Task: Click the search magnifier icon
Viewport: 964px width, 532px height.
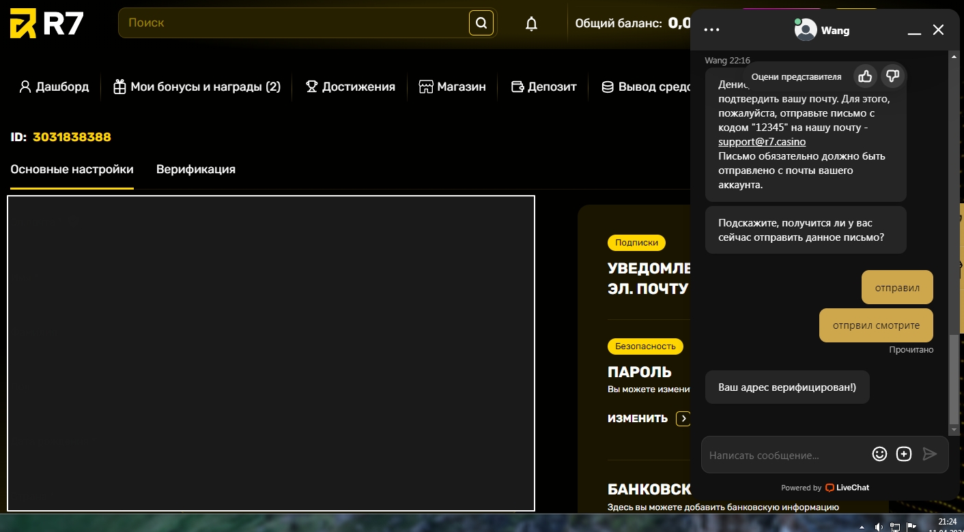Action: [481, 23]
